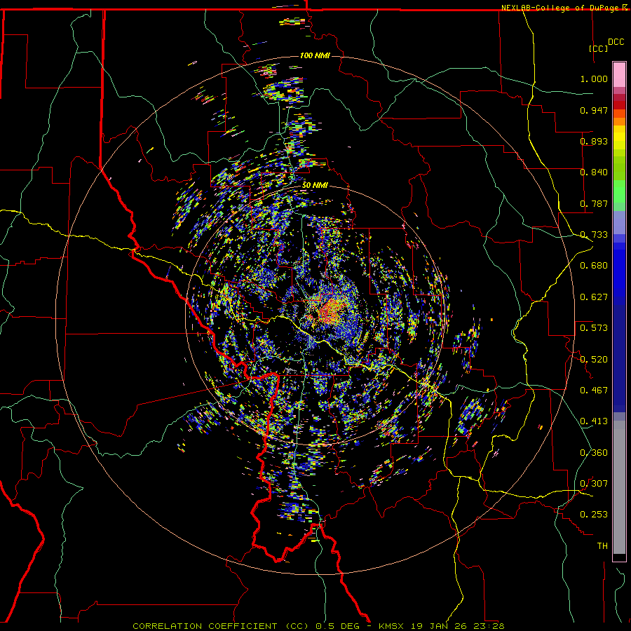Click the 0.893 legend value
The image size is (631, 631).
[x=594, y=141]
